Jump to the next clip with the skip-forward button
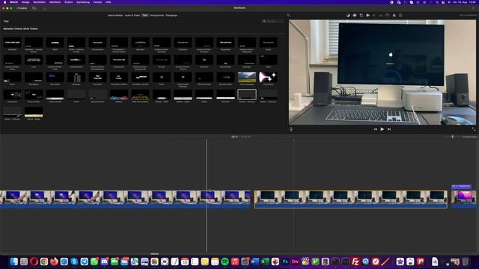This screenshot has width=479, height=269. point(389,129)
